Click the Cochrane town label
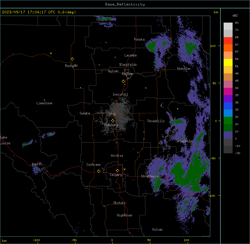This screenshot has width=250, height=244. (x=93, y=165)
